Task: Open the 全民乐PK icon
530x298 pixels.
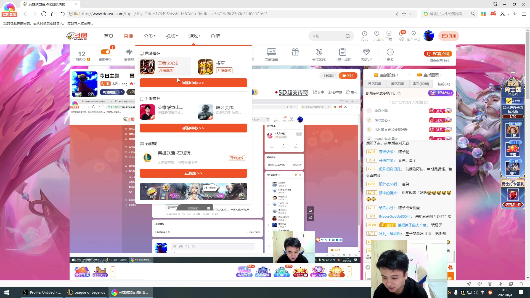Action: click(319, 54)
